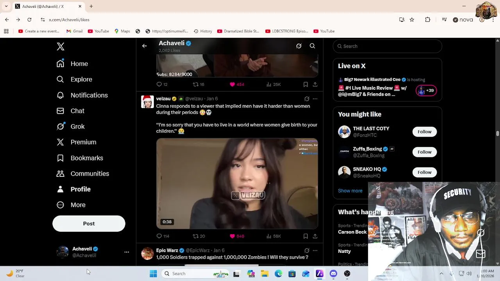
Task: Reply to veizau's post with 114 comments
Action: (162, 236)
